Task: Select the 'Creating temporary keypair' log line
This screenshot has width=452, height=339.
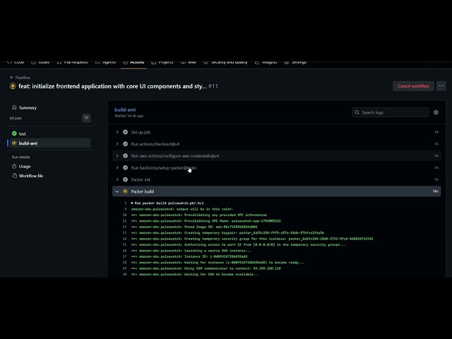Action: click(x=227, y=232)
